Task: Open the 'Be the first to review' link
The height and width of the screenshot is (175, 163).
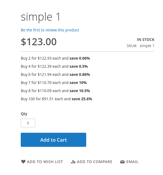Action: (50, 30)
